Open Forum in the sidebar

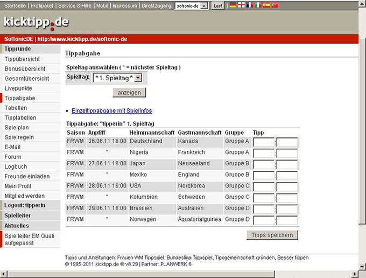31,157
